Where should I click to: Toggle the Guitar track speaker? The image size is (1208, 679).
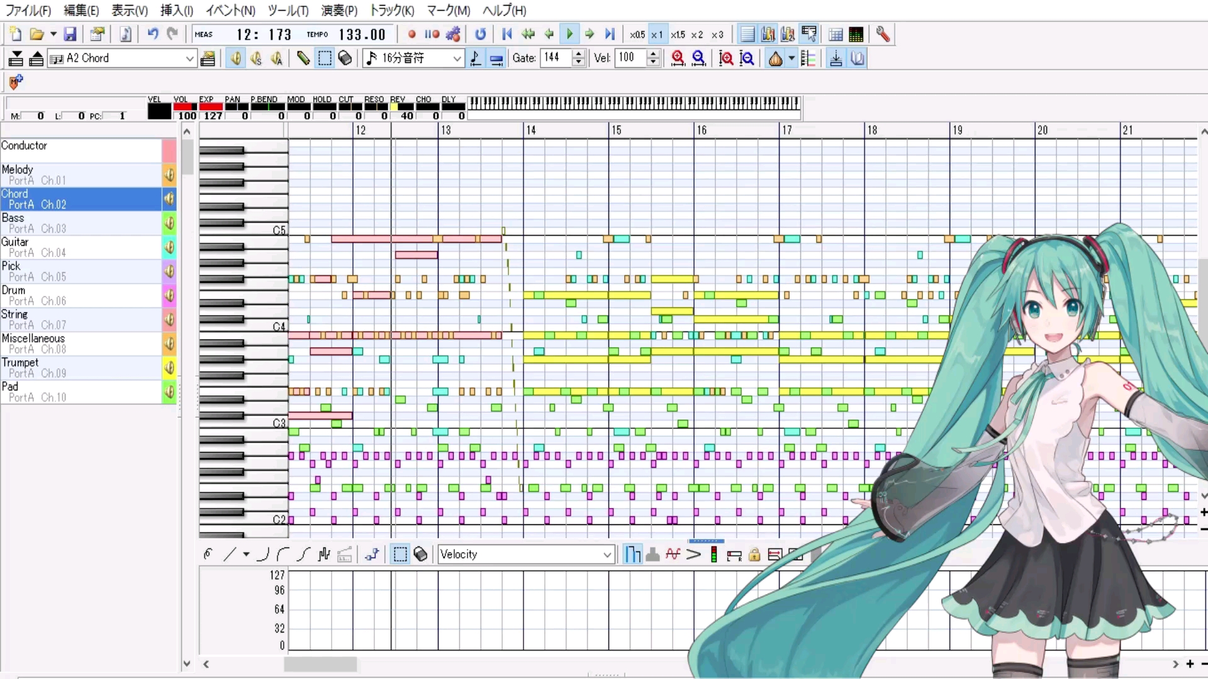click(169, 247)
